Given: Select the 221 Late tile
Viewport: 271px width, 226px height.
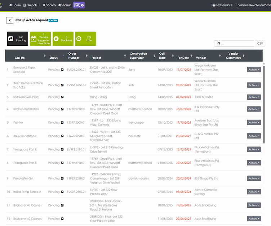Looking at the screenshot, I should coord(86,39).
